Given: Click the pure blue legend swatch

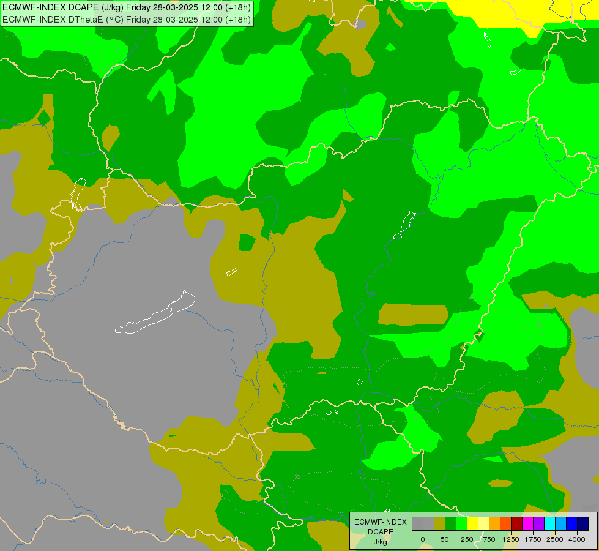Looking at the screenshot, I should pyautogui.click(x=572, y=523).
